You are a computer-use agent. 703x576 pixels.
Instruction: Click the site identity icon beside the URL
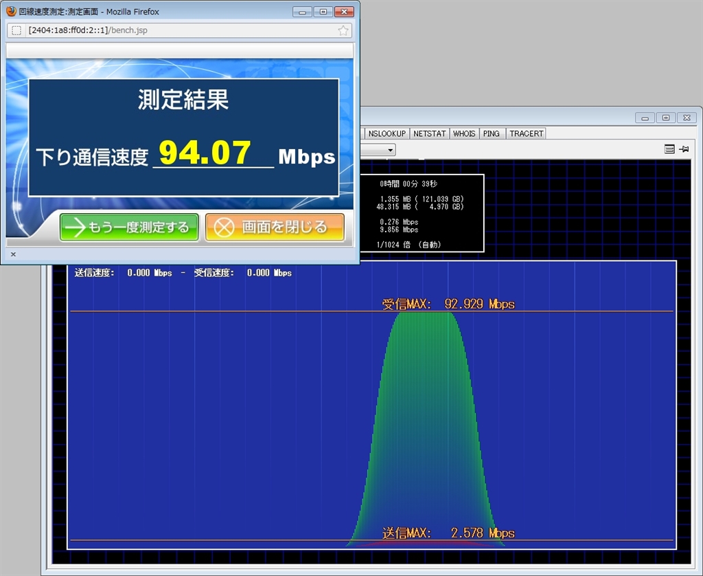(16, 31)
